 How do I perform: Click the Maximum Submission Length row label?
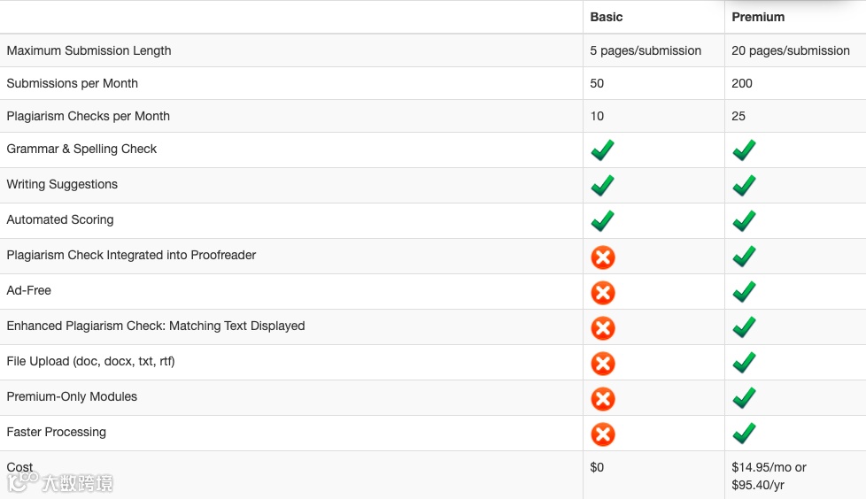click(89, 50)
